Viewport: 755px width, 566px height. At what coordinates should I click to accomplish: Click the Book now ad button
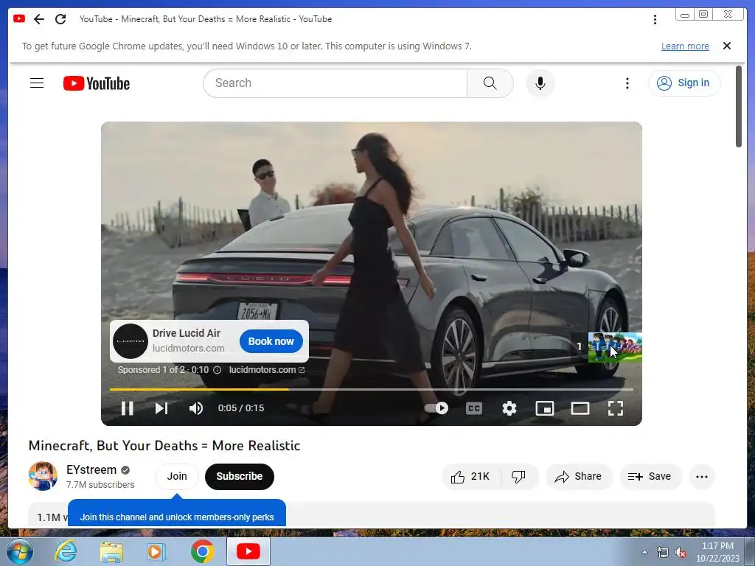(271, 341)
